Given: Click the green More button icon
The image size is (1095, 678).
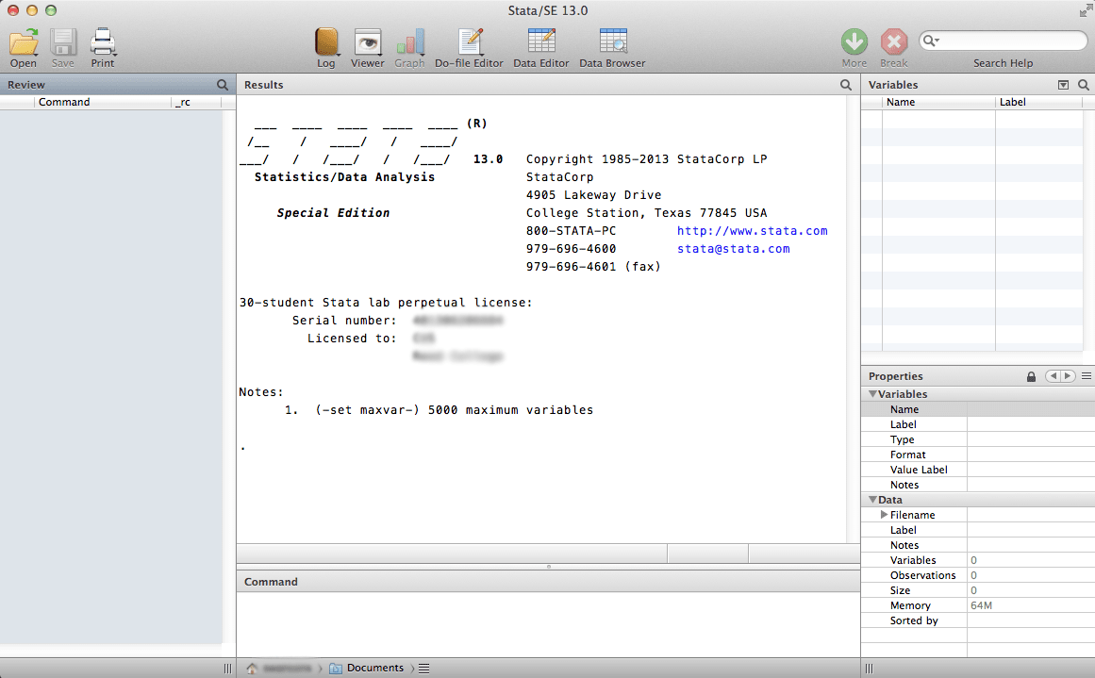Looking at the screenshot, I should [x=854, y=42].
